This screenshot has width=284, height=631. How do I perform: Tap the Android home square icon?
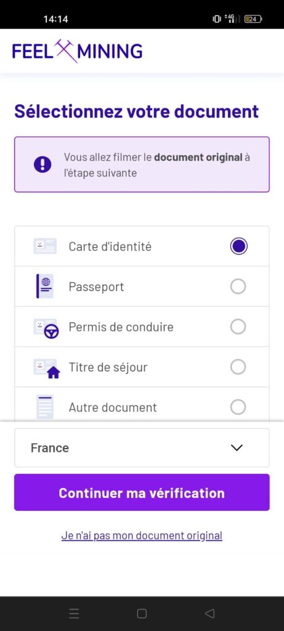coord(142,613)
